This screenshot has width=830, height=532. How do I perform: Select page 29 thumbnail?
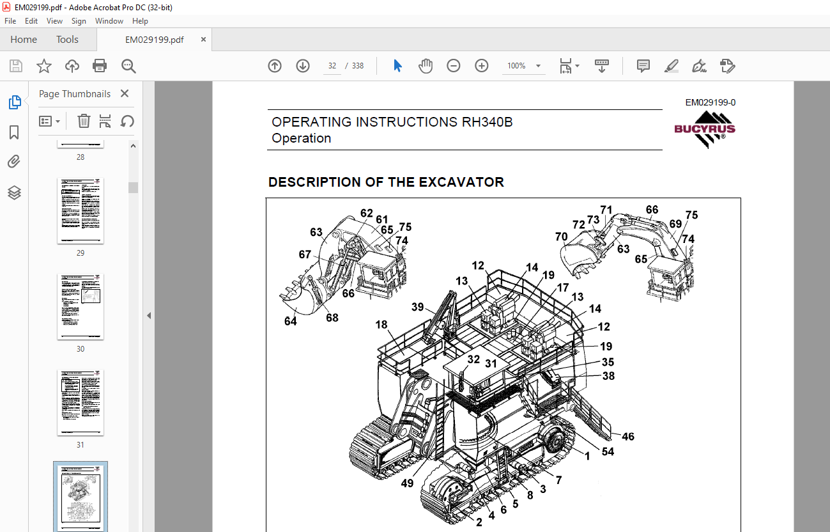(x=81, y=210)
